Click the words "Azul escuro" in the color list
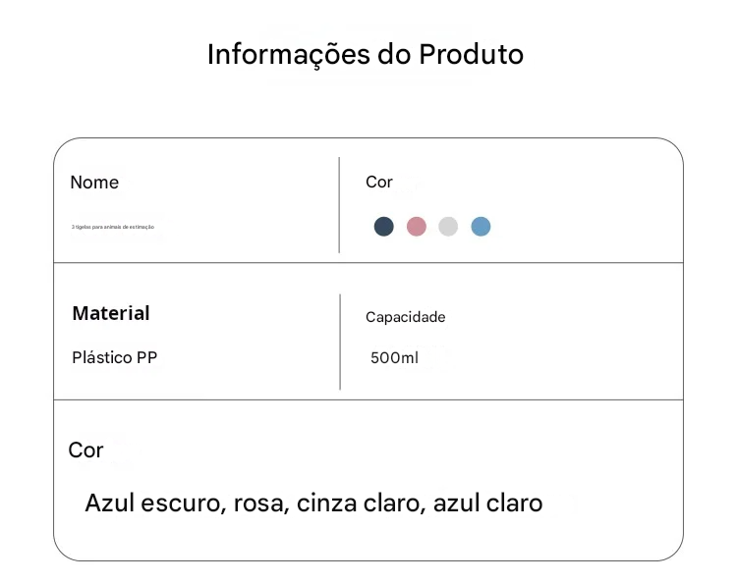The image size is (737, 583). (156, 503)
